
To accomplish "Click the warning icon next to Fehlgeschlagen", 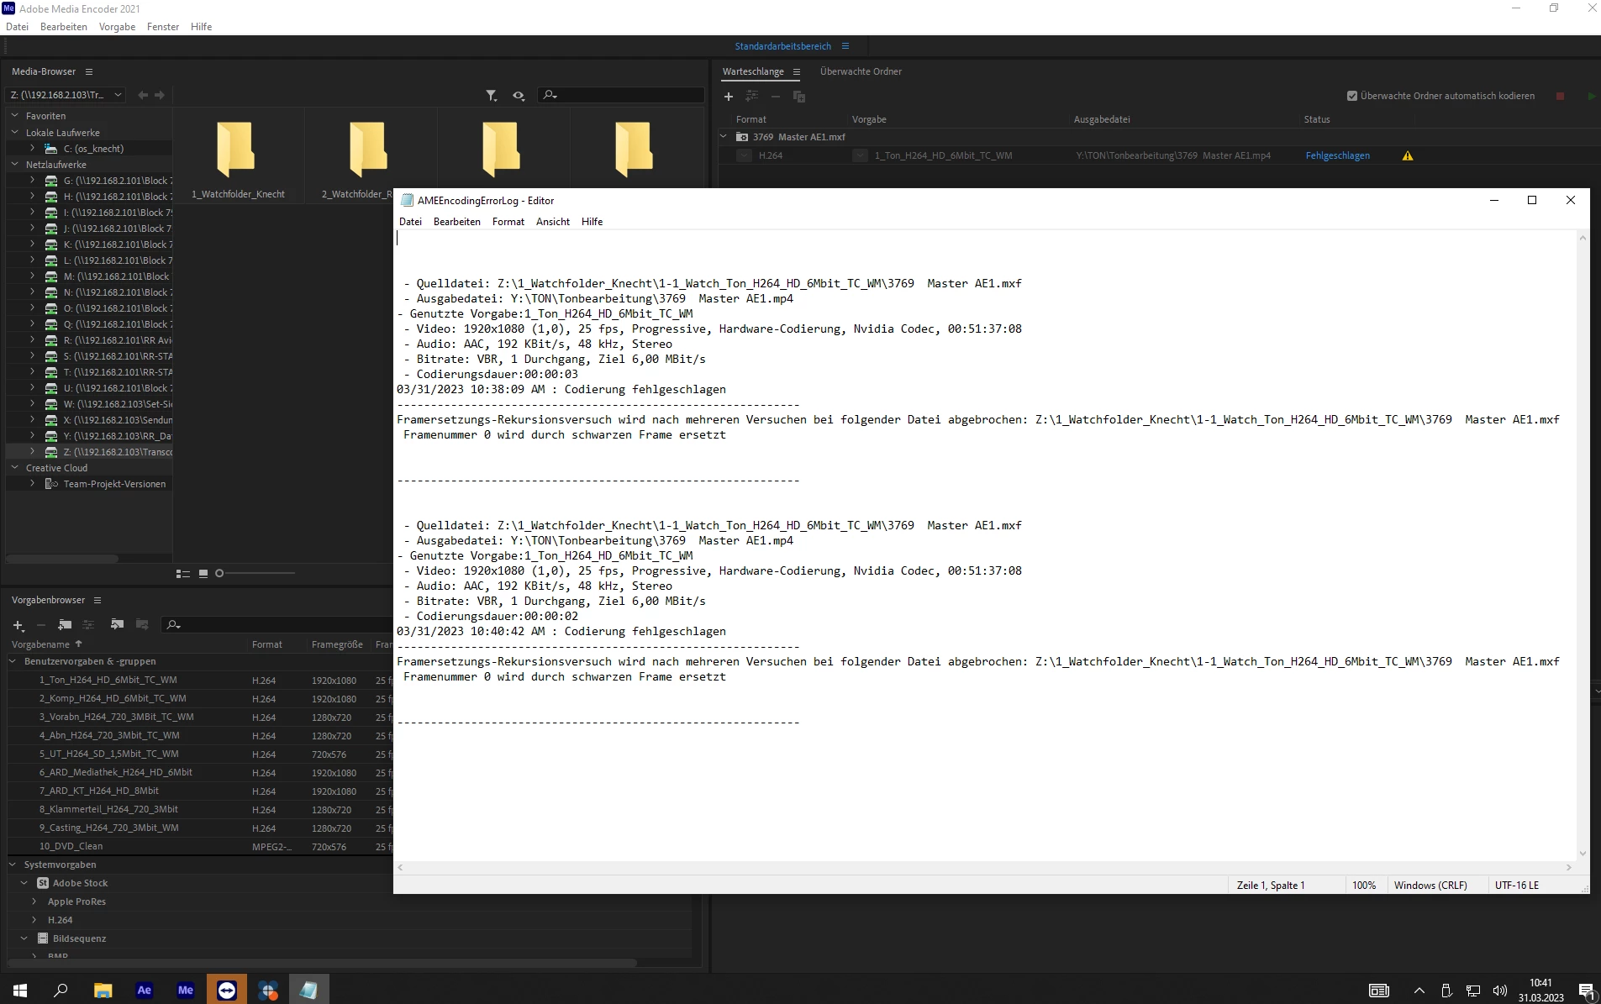I will [x=1408, y=155].
